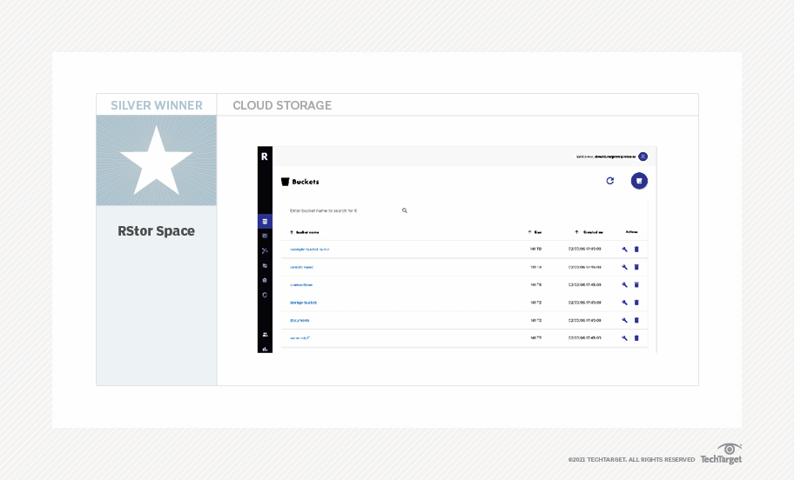This screenshot has width=794, height=480.
Task: Click the SILVER WINNER label
Action: coord(157,105)
